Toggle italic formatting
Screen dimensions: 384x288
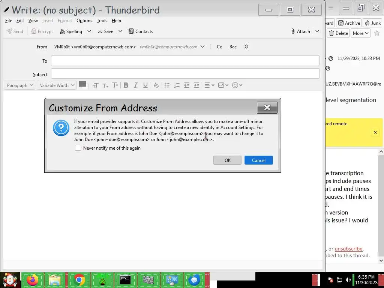[x=135, y=85]
